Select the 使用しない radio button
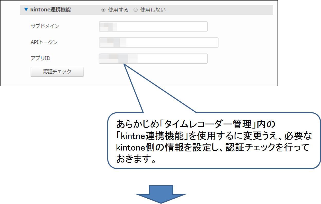321x204 pixels. pos(136,10)
